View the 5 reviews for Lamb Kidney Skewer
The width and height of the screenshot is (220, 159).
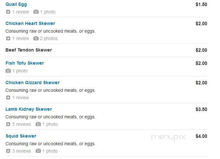pos(21,124)
